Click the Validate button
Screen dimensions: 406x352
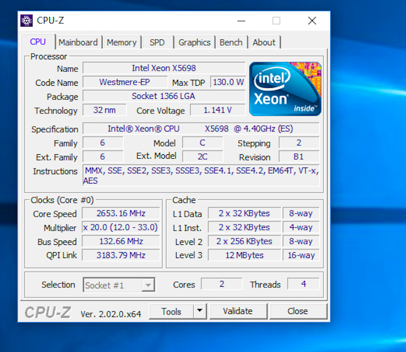(x=238, y=311)
